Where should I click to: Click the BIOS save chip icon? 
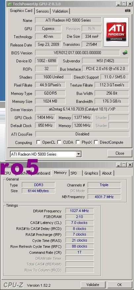coord(125,53)
